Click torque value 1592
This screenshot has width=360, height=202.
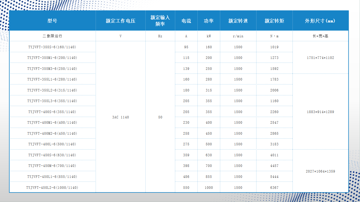click(274, 69)
